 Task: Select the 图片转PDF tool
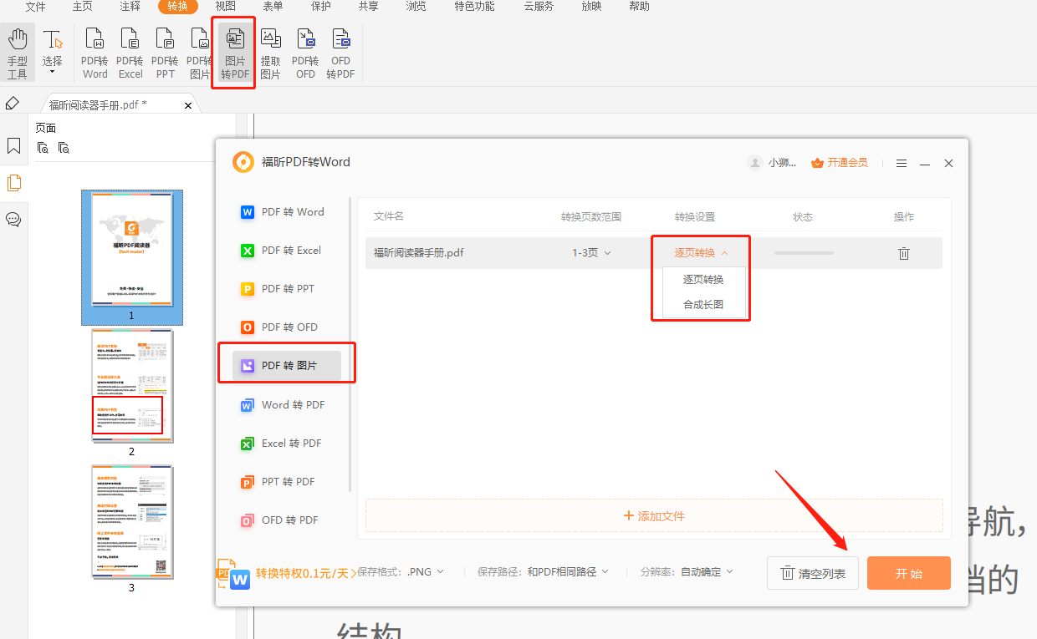pos(235,53)
